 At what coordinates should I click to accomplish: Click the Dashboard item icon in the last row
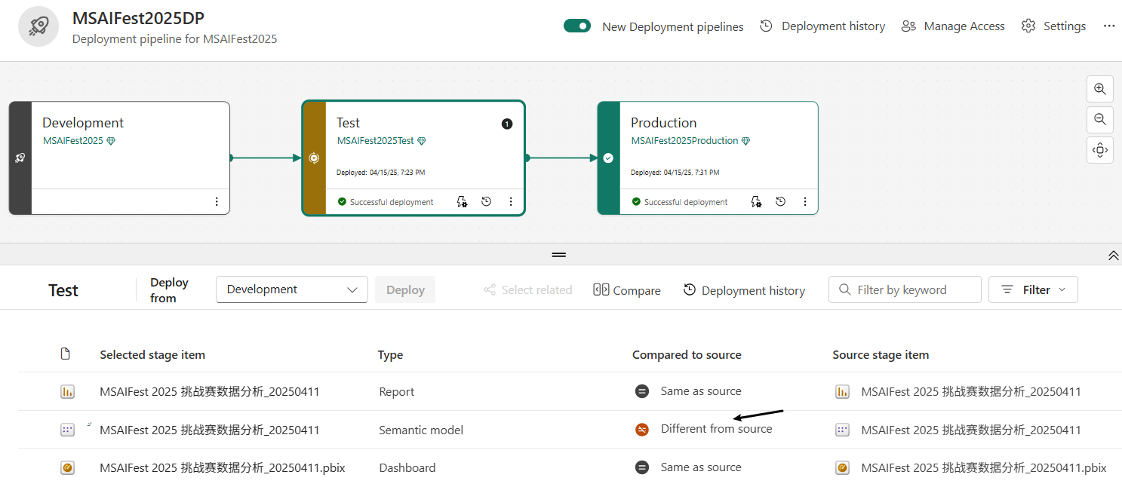pyautogui.click(x=68, y=467)
